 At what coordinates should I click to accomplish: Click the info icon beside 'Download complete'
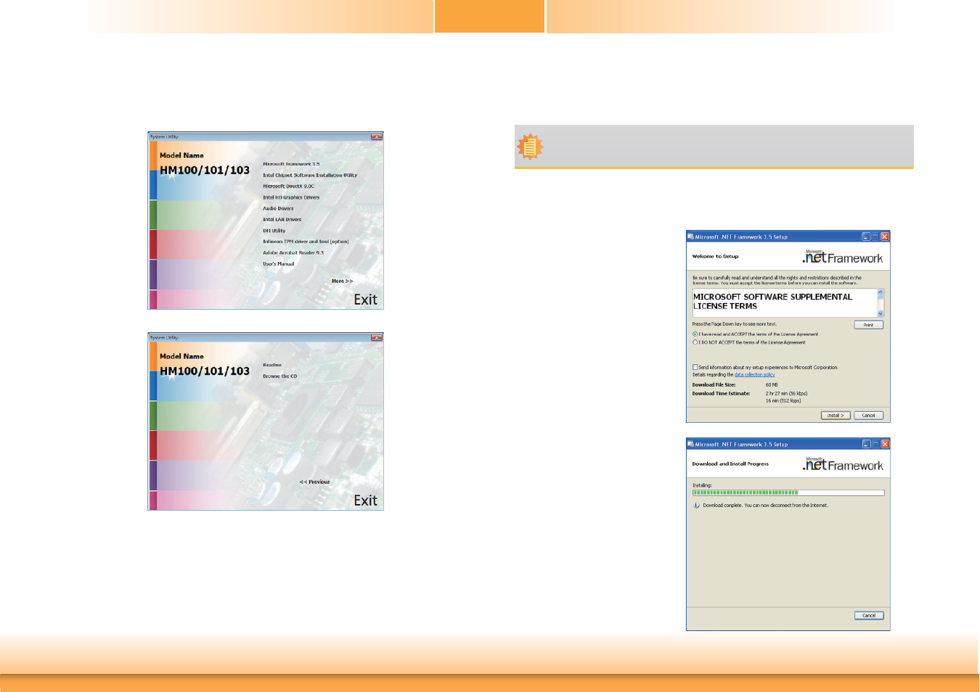point(697,506)
